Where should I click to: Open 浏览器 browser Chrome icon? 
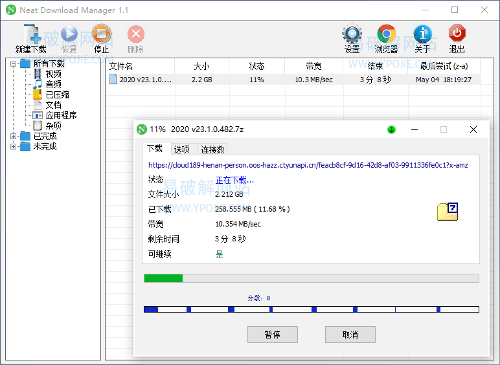pyautogui.click(x=387, y=34)
